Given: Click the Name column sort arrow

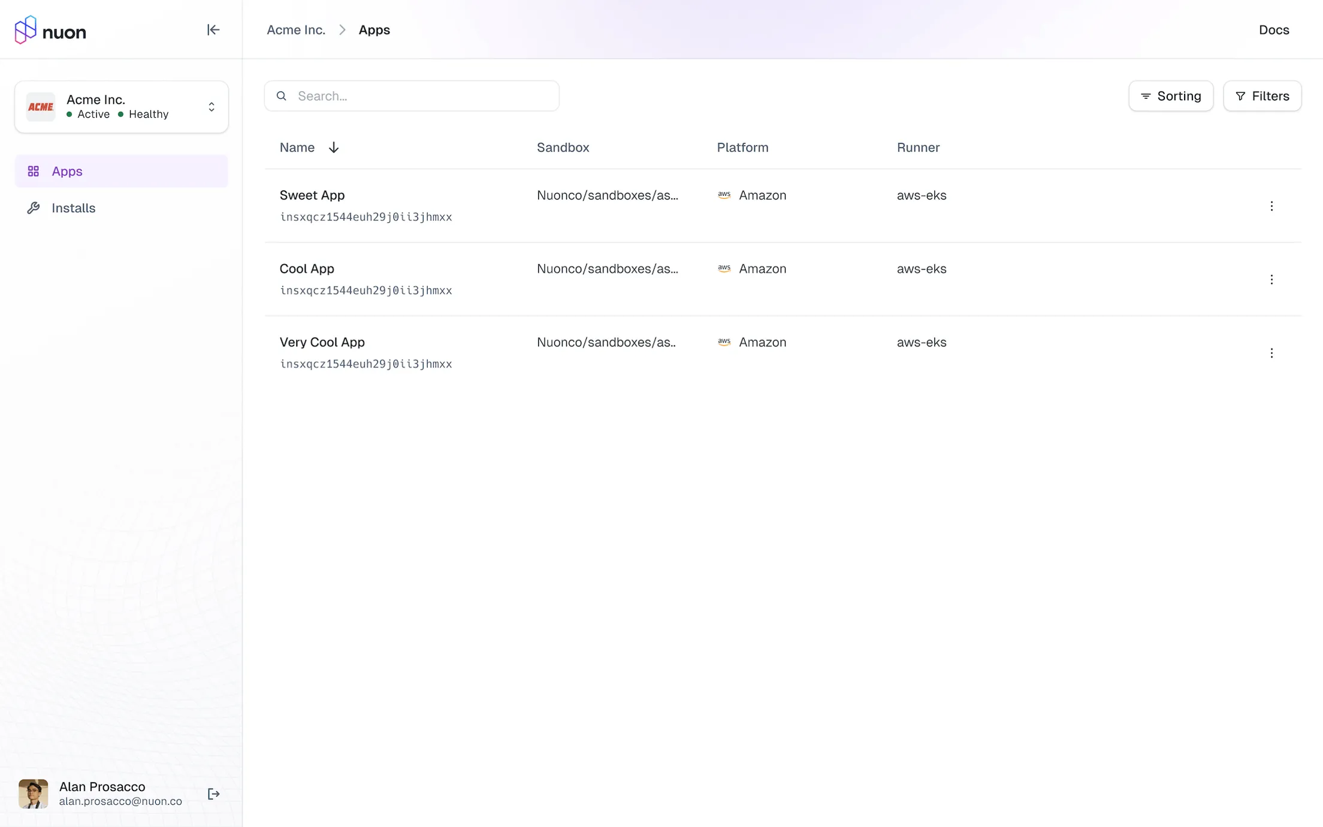Looking at the screenshot, I should click(x=334, y=148).
